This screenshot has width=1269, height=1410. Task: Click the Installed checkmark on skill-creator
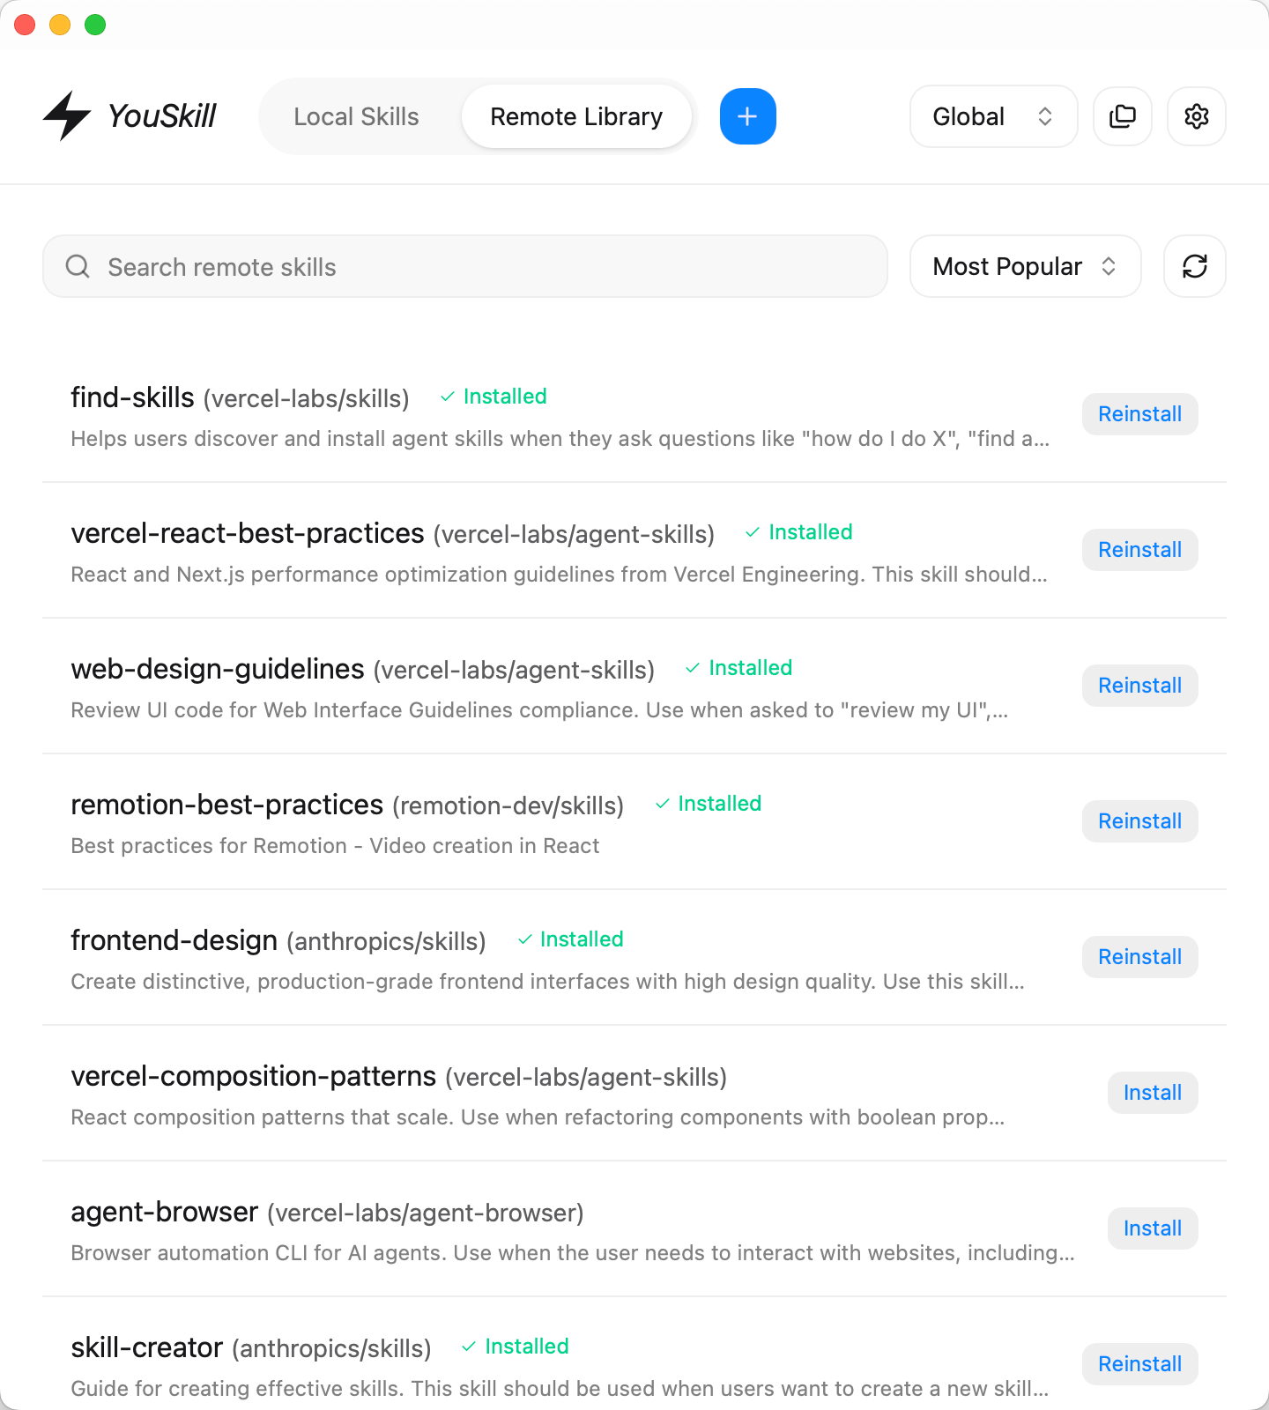(470, 1347)
